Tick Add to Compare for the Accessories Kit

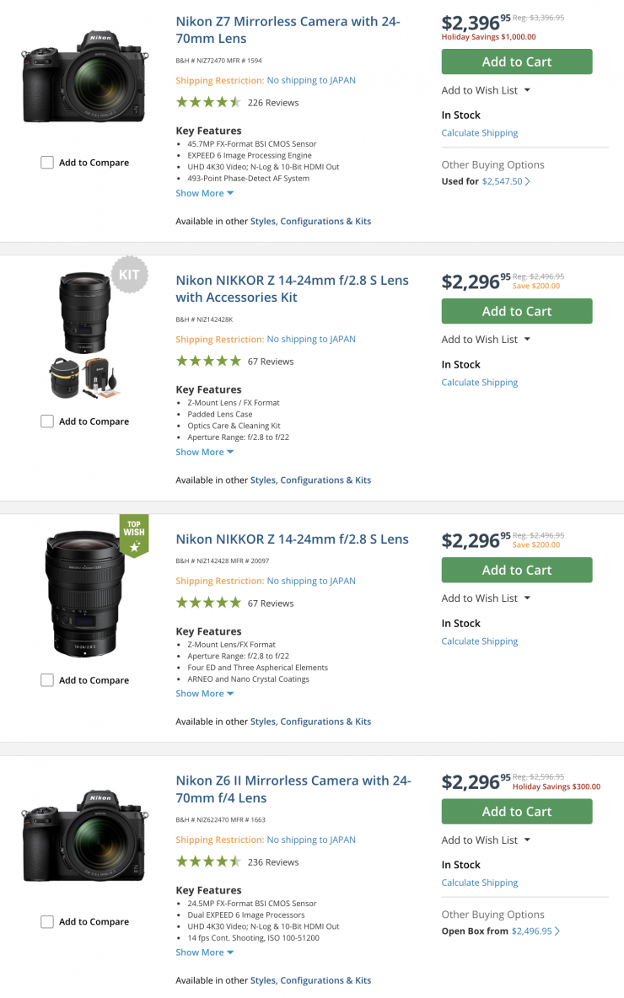click(x=47, y=421)
